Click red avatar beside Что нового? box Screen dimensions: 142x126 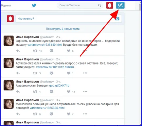(x=10, y=19)
